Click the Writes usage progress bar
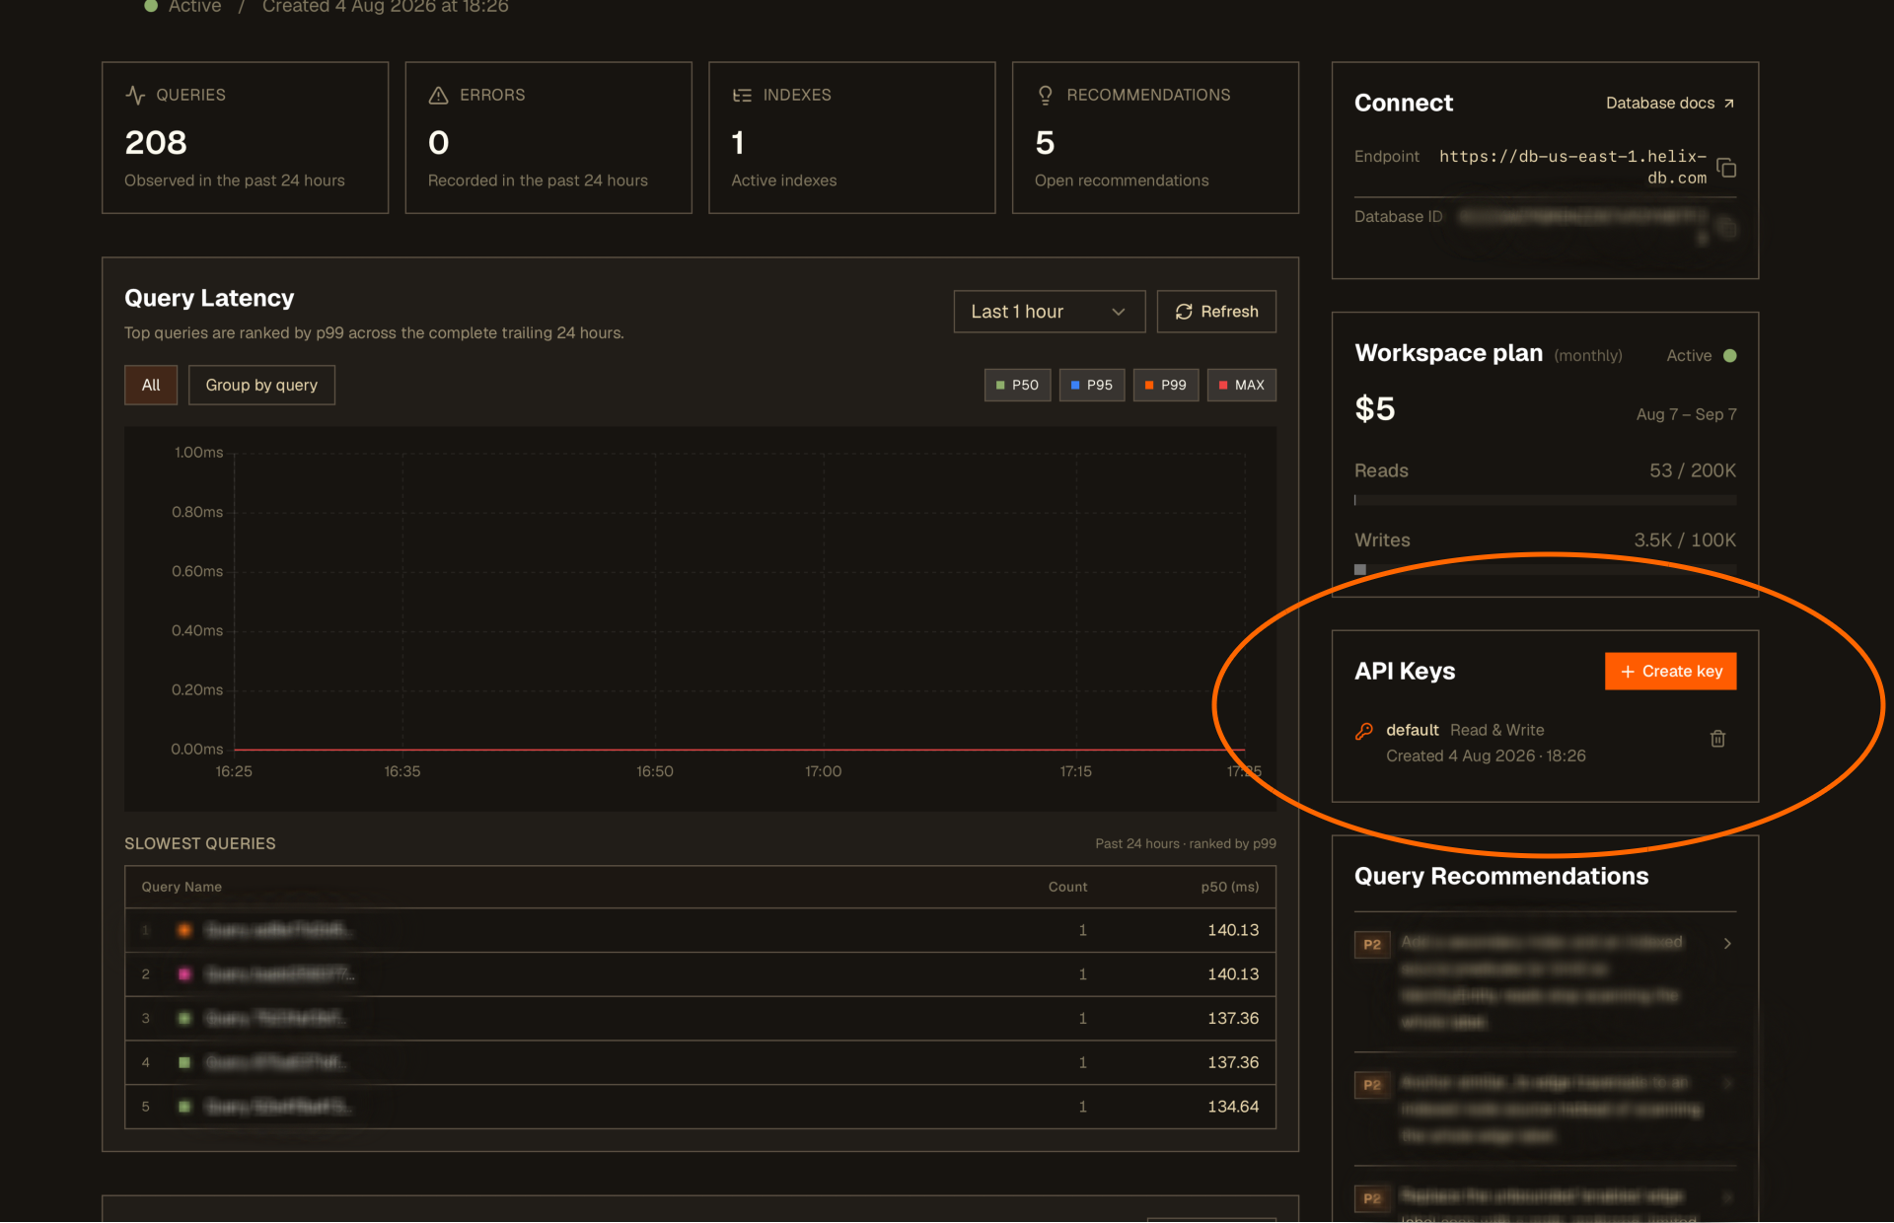 pos(1545,570)
